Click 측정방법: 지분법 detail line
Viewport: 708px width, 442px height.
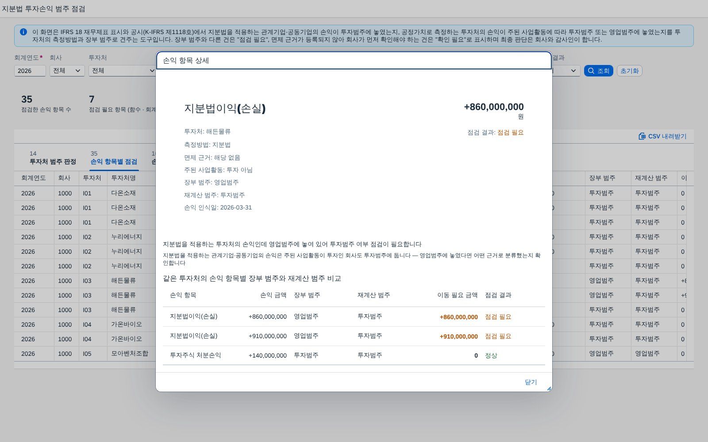pyautogui.click(x=207, y=145)
